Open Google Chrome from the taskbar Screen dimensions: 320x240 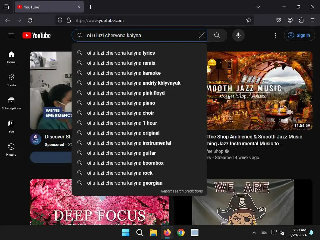181,232
